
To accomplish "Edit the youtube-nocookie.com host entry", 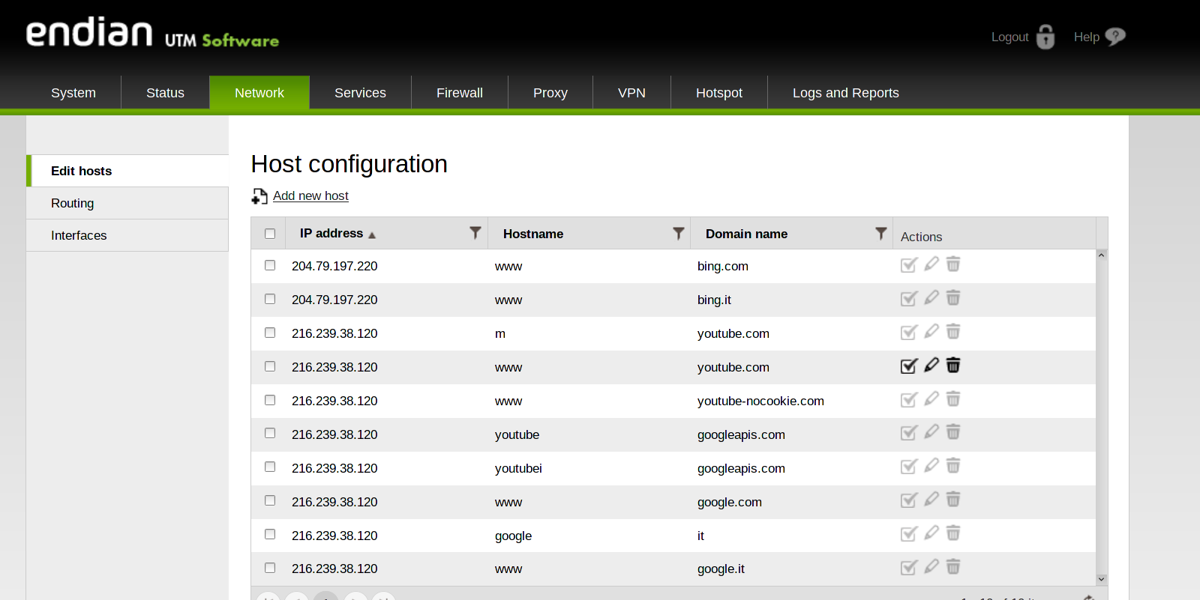I will pos(931,399).
